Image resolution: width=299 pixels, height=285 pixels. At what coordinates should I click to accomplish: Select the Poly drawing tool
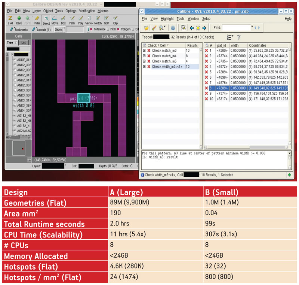pos(81,20)
